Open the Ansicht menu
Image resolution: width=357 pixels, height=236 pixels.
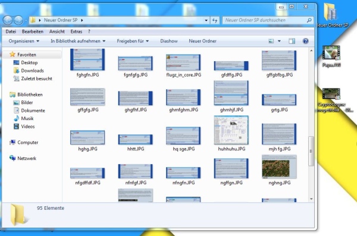tap(57, 32)
